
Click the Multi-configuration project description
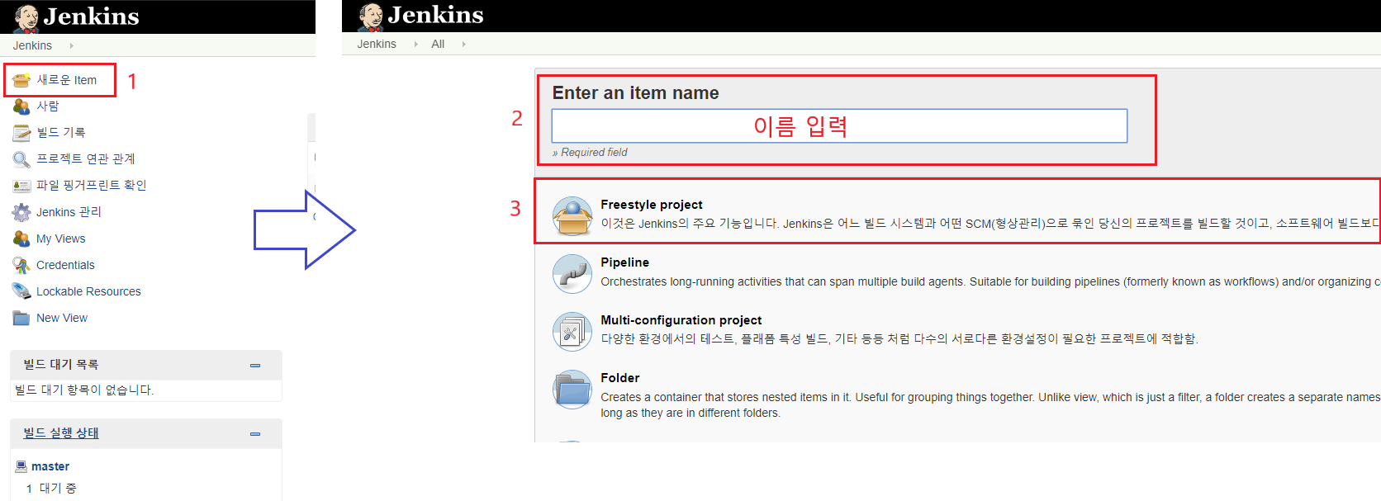[899, 338]
